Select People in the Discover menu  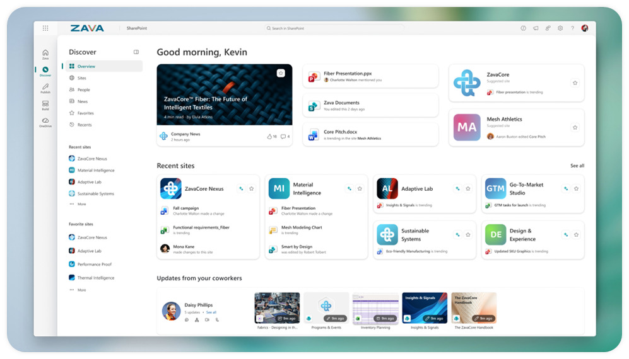pos(83,89)
